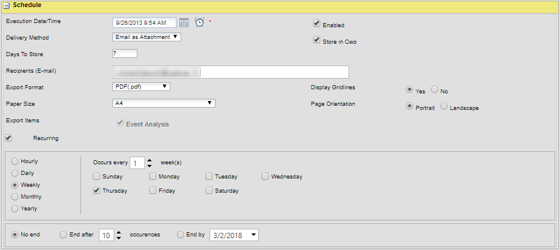Viewport: 560px width, 250px height.
Task: Click the Execution Date/Time input field
Action: point(144,22)
